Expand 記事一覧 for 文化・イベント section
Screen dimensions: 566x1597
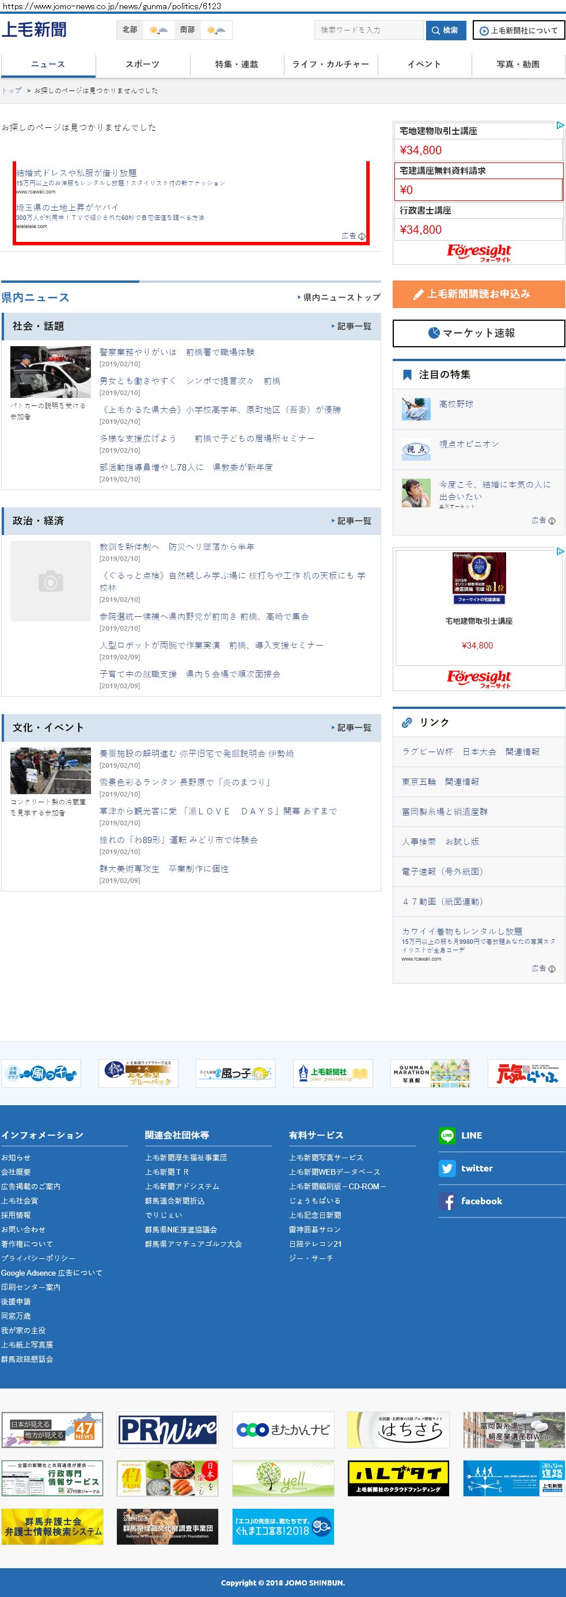click(353, 727)
